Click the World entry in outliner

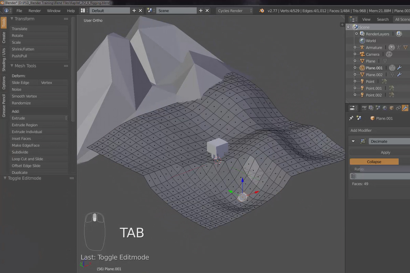[371, 41]
